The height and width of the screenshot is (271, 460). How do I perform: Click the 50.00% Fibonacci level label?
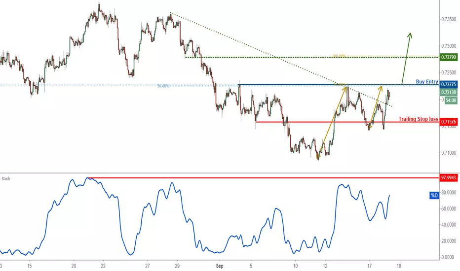(163, 86)
